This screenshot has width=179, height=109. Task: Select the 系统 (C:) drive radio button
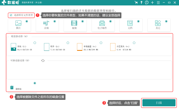point(35,43)
